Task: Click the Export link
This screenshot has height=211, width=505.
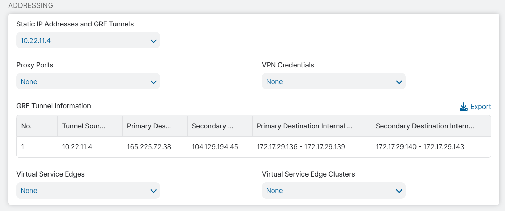Action: (x=480, y=106)
